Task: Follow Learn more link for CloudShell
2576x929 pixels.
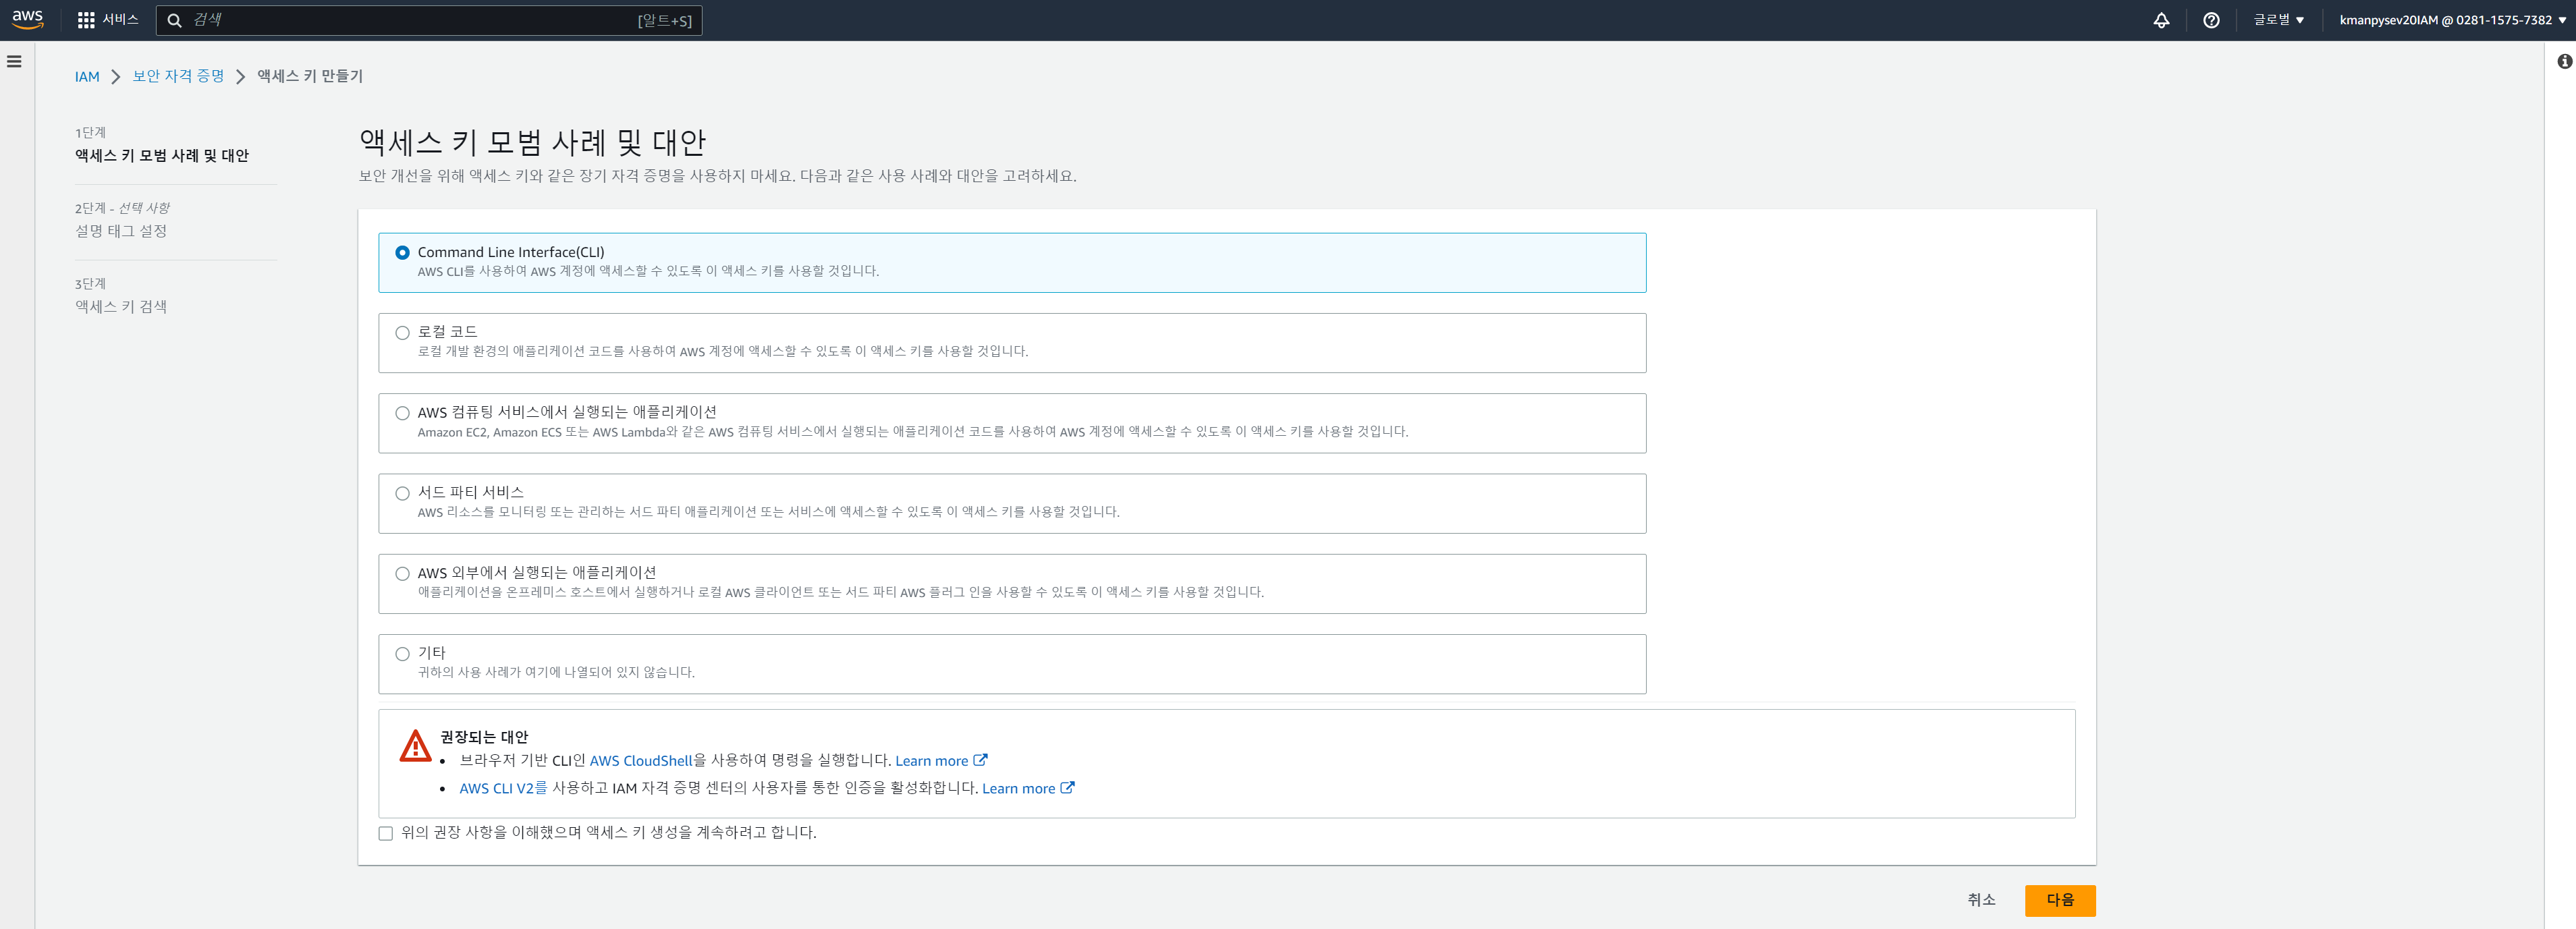Action: [932, 761]
